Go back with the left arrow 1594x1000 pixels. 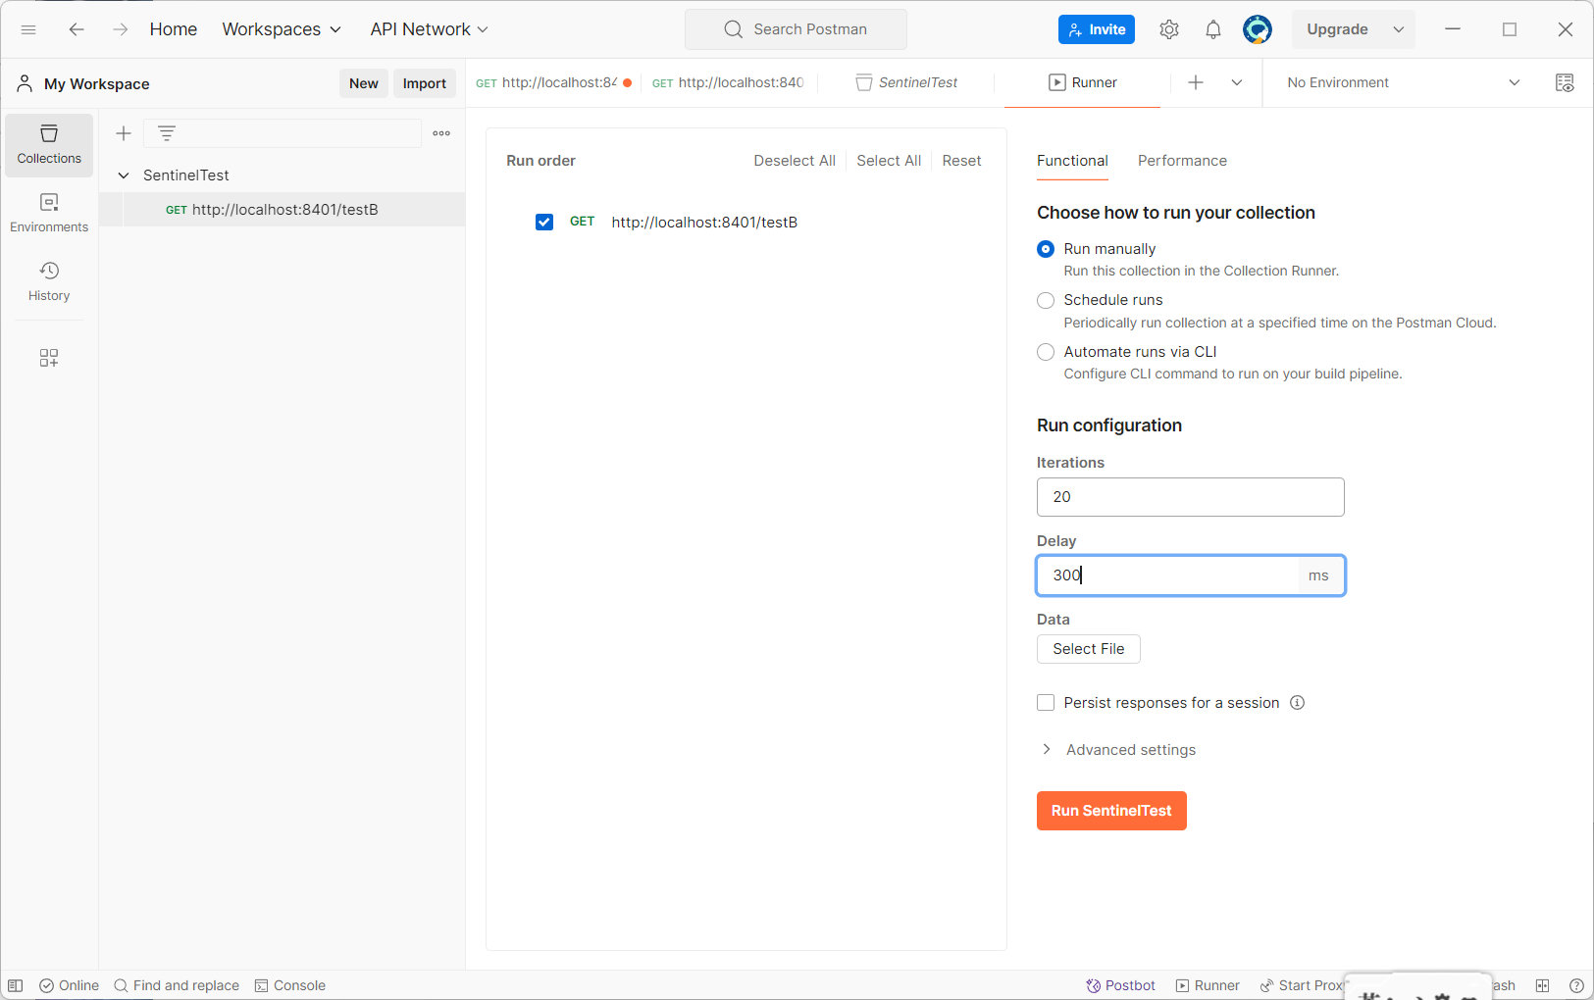(77, 29)
